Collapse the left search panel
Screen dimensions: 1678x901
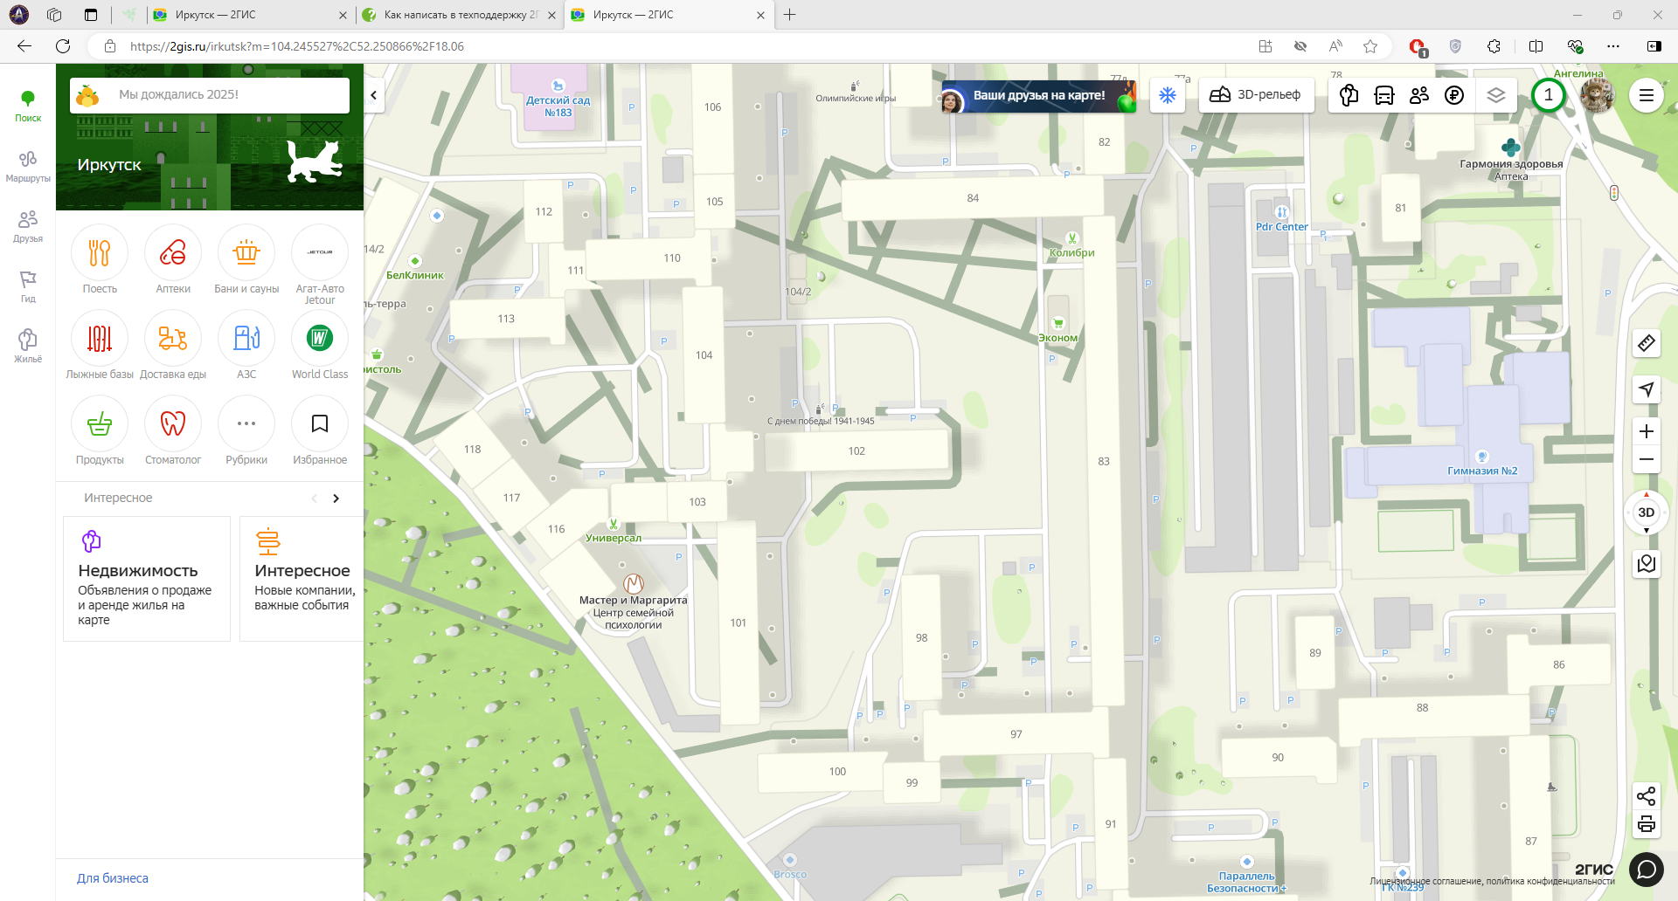[373, 95]
